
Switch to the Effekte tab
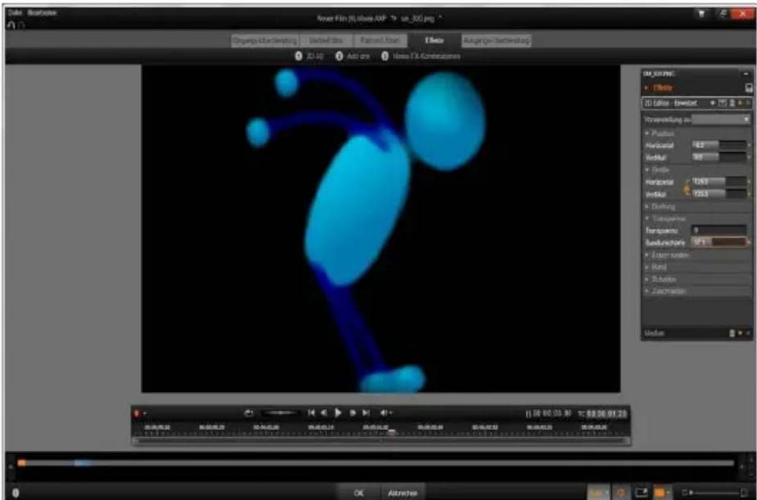(x=434, y=41)
